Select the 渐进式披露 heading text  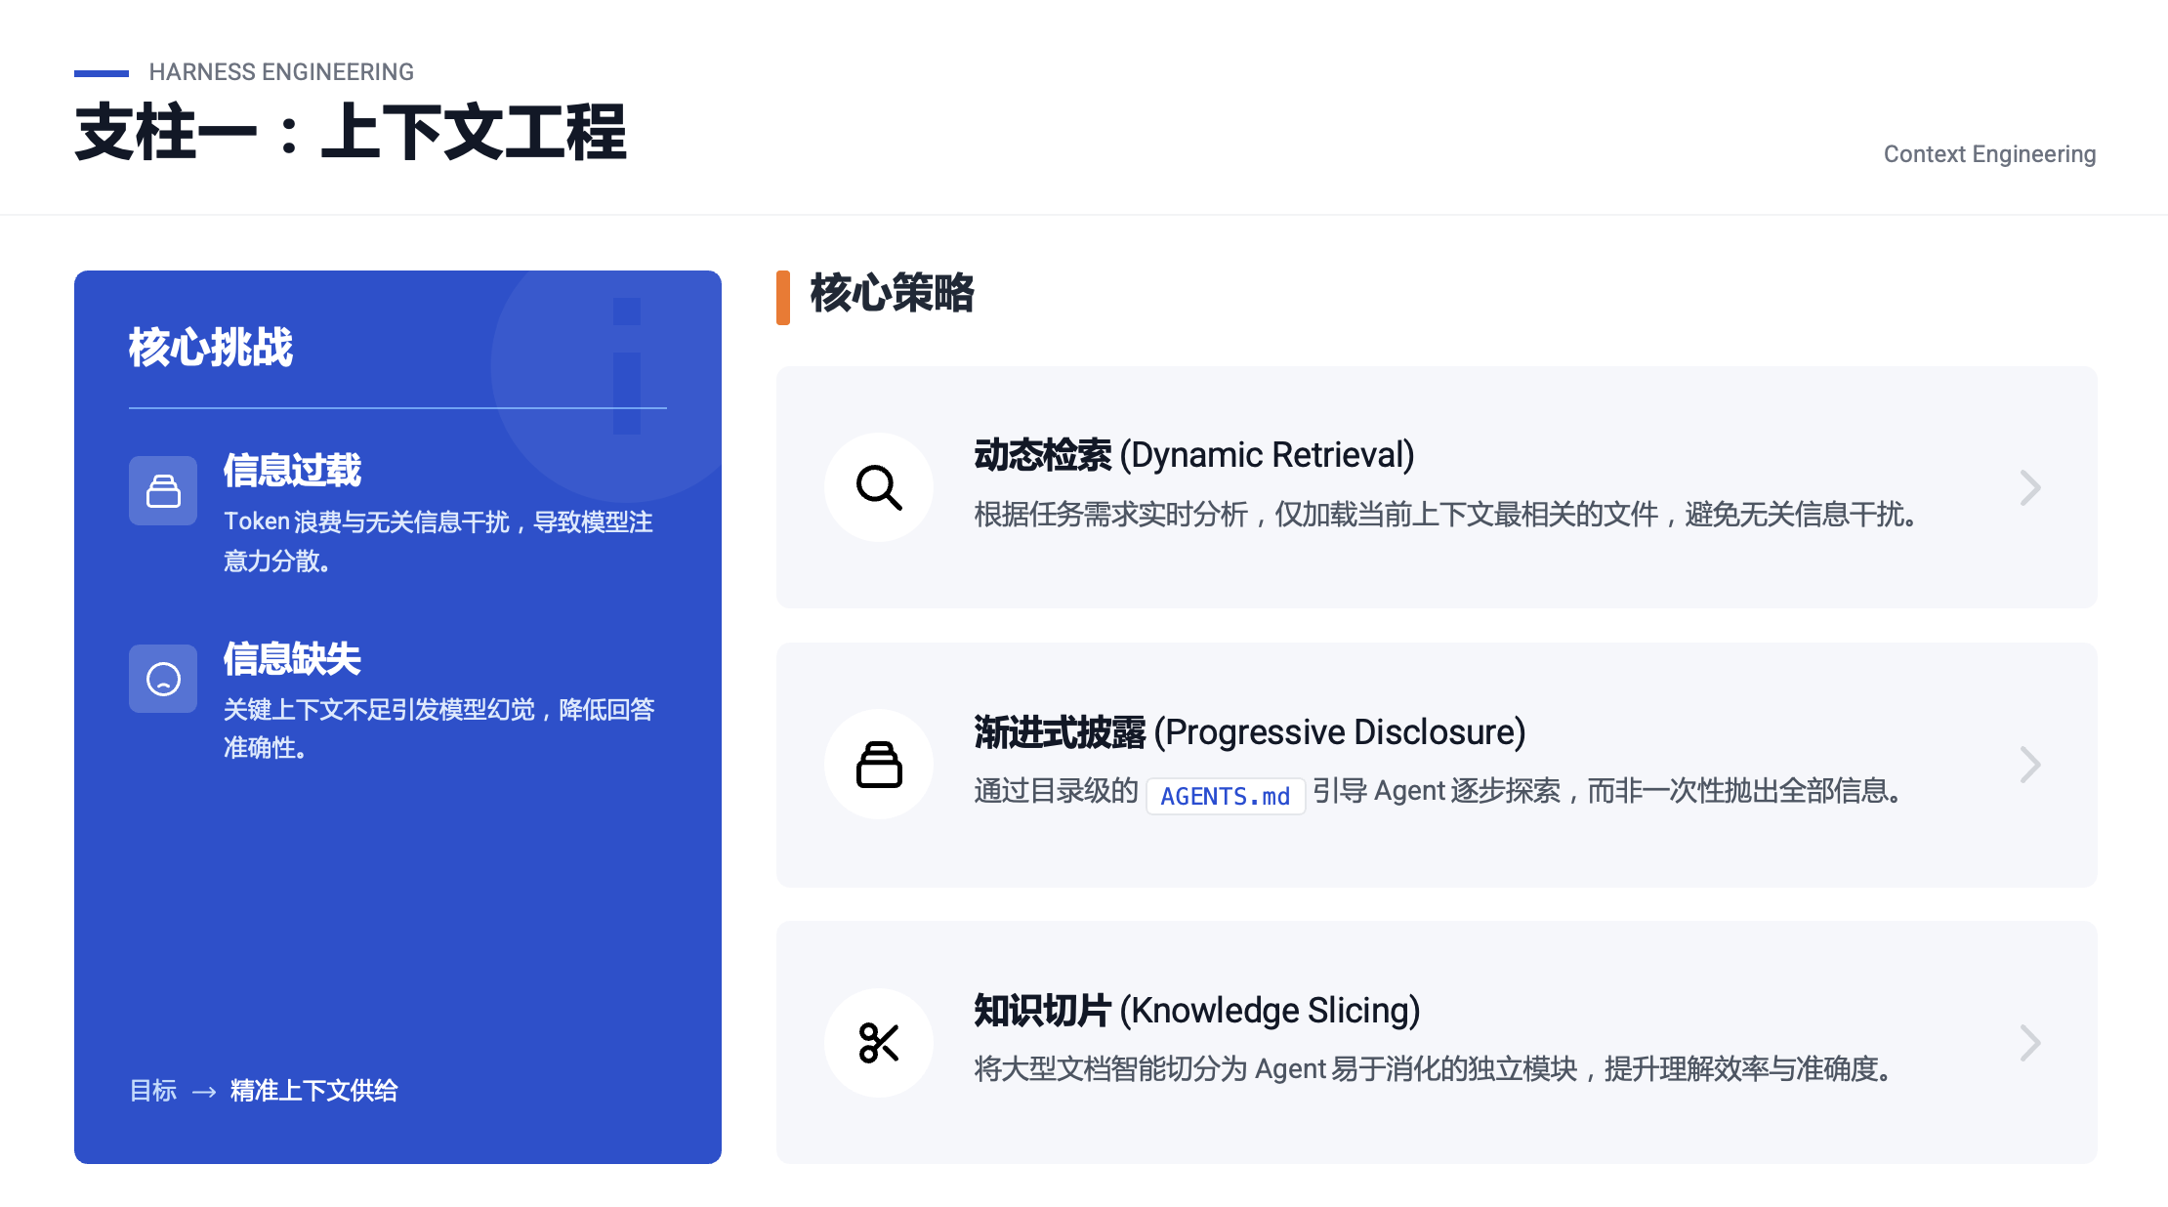click(1060, 732)
